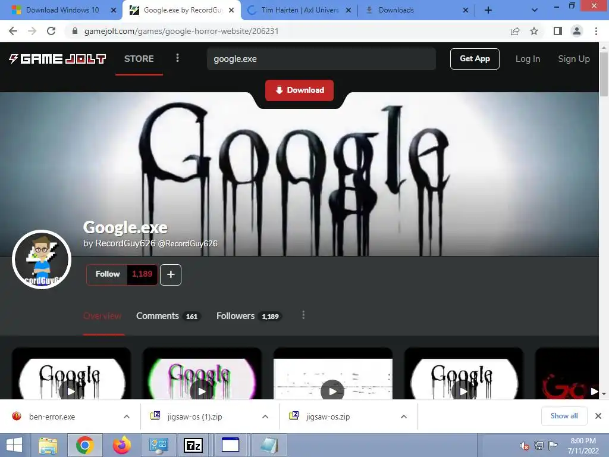Open the Comments 161 tab
Screen dimensions: 609x457
click(x=168, y=316)
